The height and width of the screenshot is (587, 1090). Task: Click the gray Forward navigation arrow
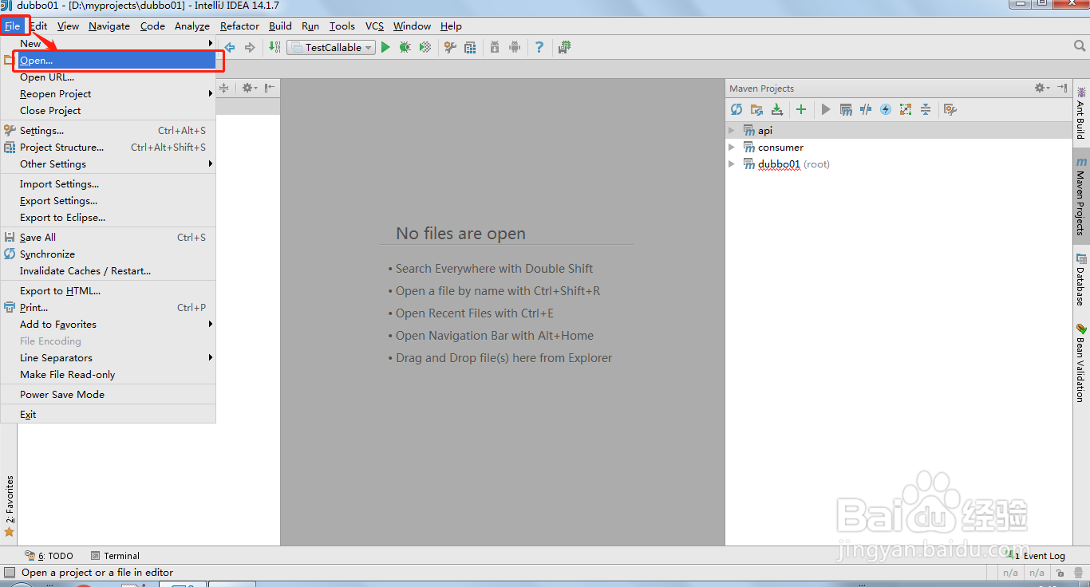click(x=250, y=48)
